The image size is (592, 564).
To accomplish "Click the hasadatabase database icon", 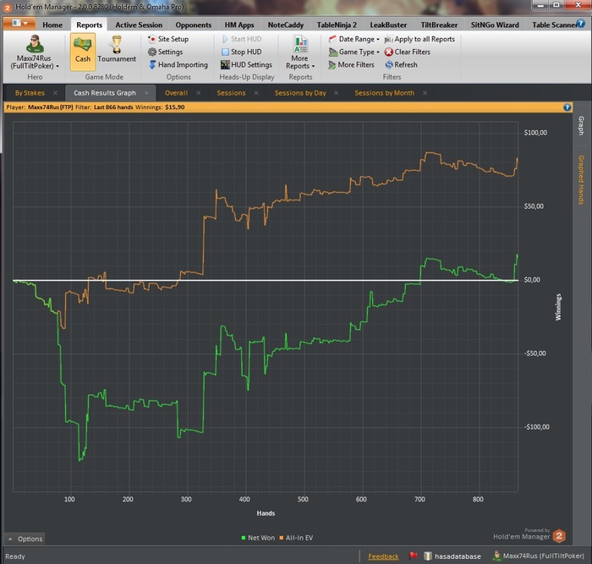I will click(x=428, y=556).
